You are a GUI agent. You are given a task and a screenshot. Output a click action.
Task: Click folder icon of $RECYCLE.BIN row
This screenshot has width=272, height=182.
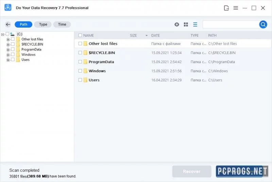click(85, 53)
